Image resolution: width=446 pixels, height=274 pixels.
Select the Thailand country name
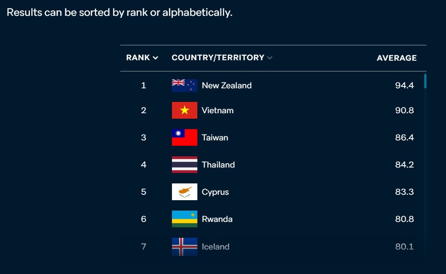coord(218,165)
